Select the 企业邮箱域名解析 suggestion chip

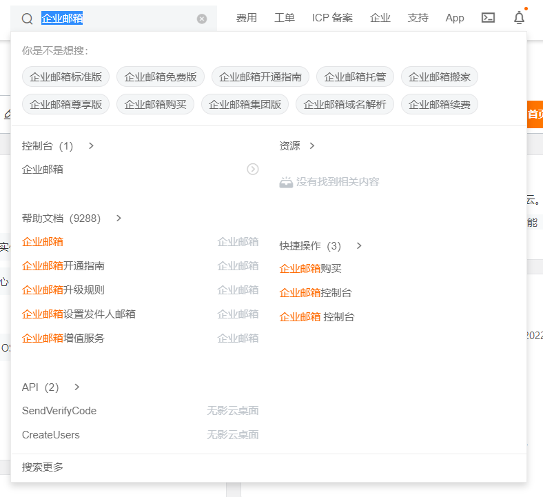click(345, 105)
